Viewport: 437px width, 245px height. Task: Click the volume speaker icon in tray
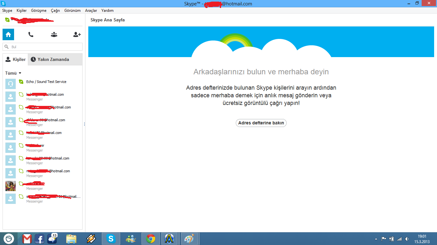click(x=407, y=239)
